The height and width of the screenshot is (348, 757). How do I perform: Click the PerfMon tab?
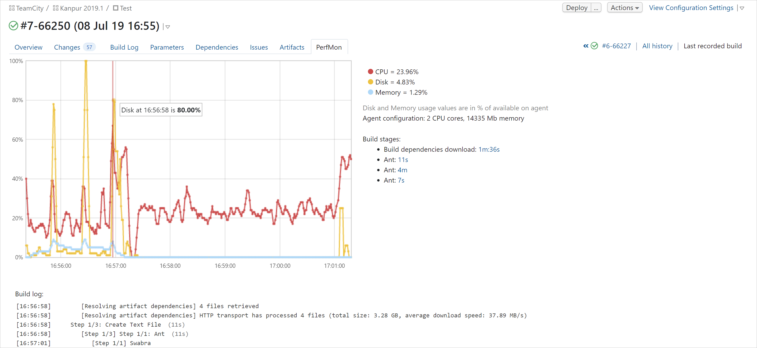[x=328, y=47]
